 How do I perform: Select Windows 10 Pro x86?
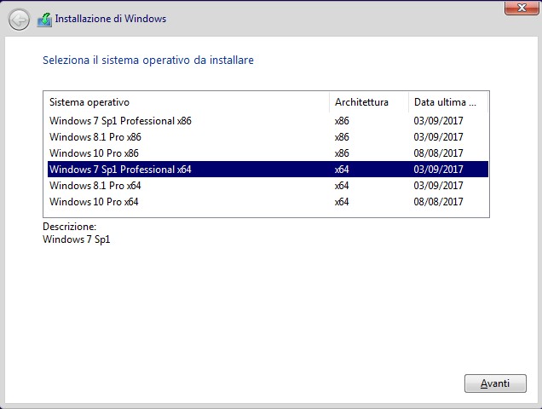click(x=268, y=153)
